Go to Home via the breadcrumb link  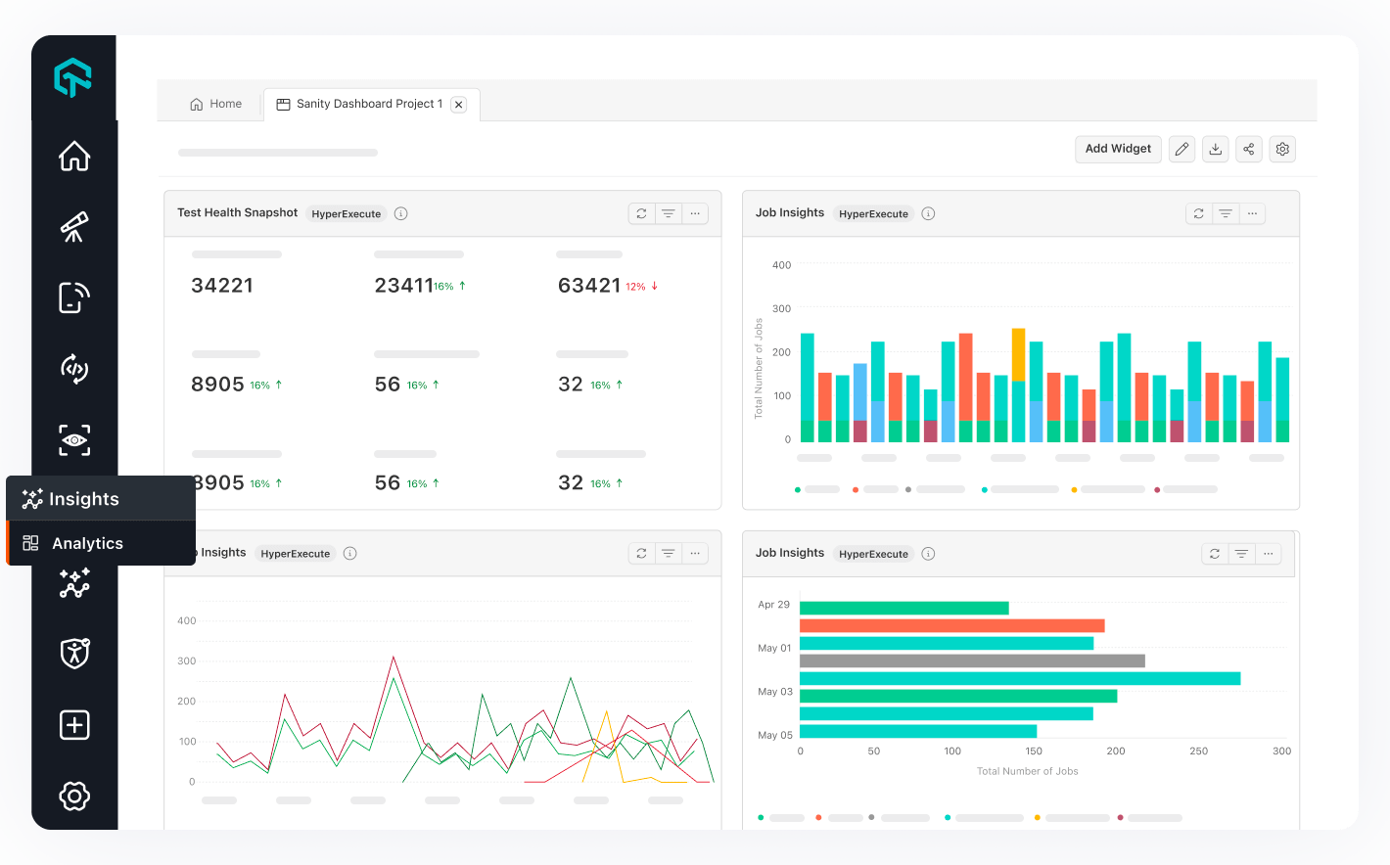[215, 104]
